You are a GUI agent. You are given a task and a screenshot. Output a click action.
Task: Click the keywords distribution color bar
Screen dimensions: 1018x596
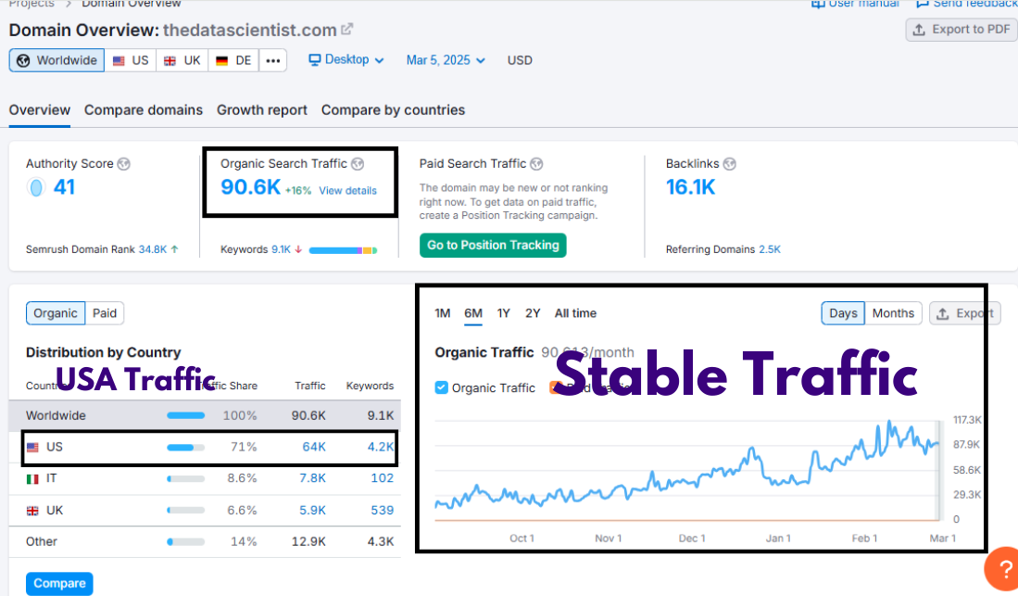click(x=341, y=250)
